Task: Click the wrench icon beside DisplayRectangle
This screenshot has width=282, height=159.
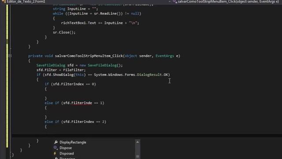Action: tap(56, 142)
